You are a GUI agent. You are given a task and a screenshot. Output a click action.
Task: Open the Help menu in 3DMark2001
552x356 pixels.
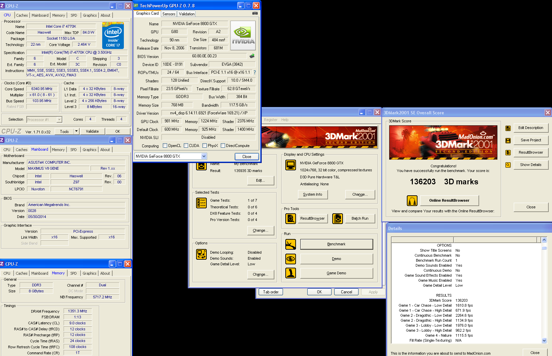pos(285,120)
